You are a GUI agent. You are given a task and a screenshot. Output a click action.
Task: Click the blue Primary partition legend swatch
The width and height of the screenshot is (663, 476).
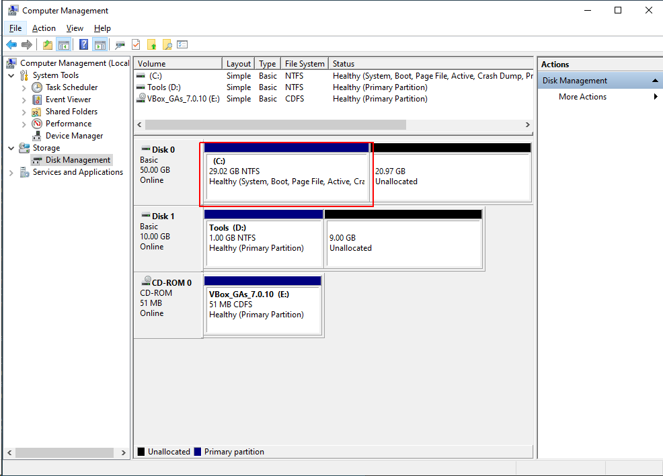pyautogui.click(x=197, y=452)
